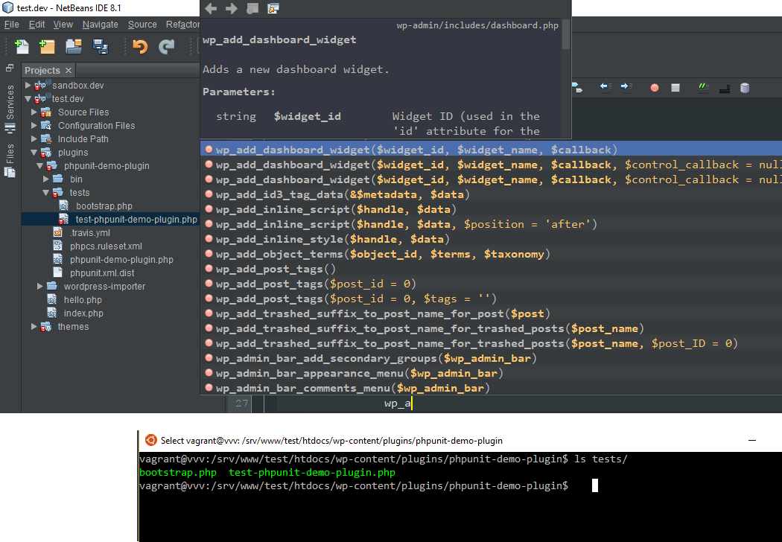Choose highlighted wp_add_dashboard_widget three-parameter completion
The height and width of the screenshot is (542, 782).
[491, 150]
